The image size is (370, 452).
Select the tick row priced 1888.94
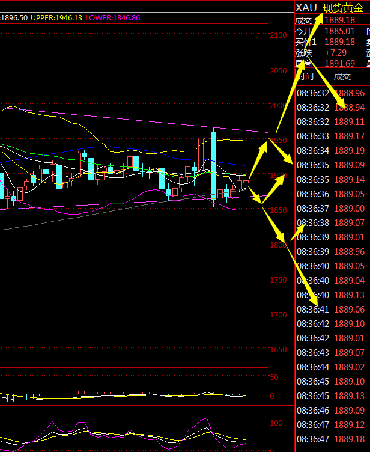(x=350, y=108)
